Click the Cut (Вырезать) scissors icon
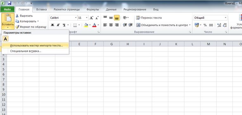The image size is (242, 115). point(17,16)
